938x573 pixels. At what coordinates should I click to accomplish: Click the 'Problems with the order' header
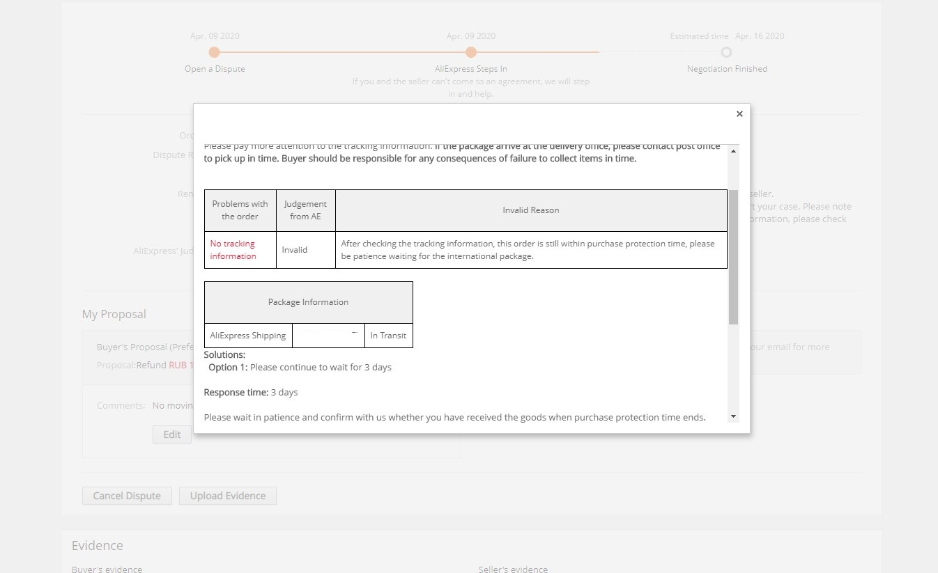(240, 210)
